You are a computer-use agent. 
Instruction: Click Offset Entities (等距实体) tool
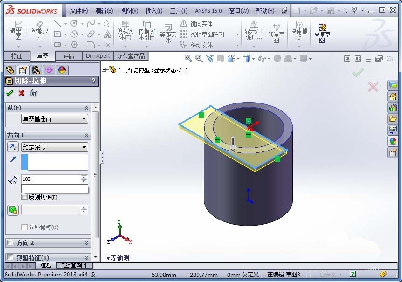pos(168,33)
